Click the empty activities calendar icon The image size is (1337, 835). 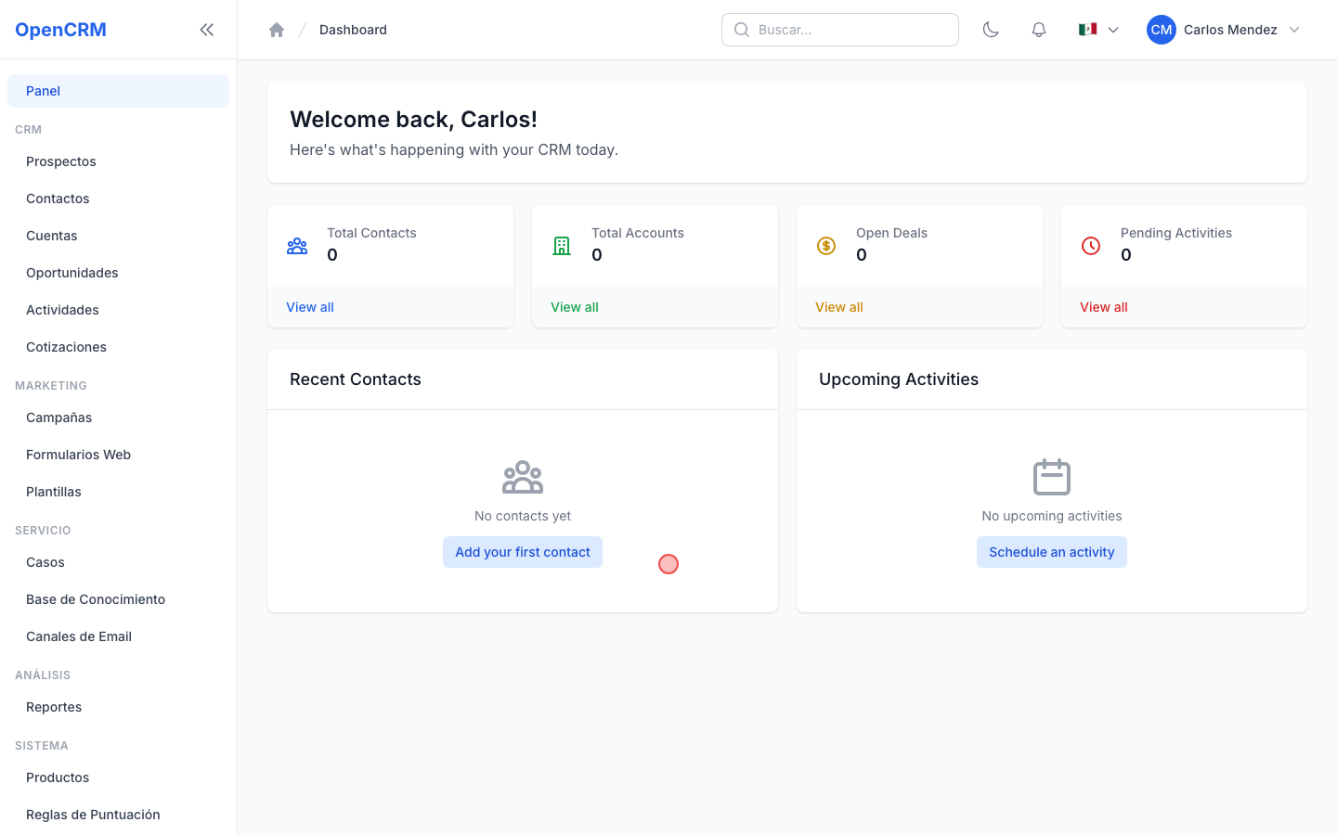[1052, 477]
